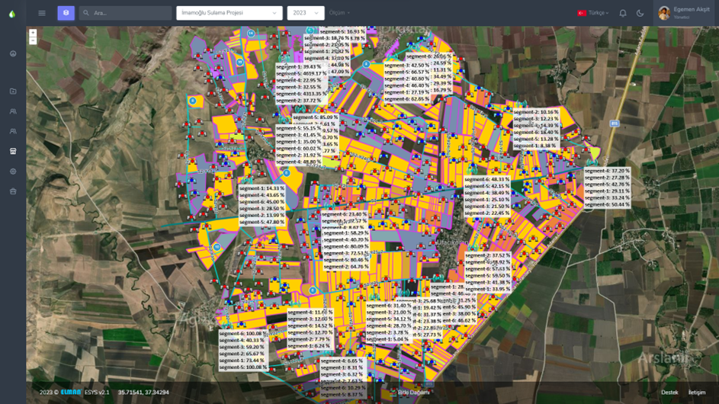Click the label 'segment-6: 50.44 %'

pyautogui.click(x=607, y=204)
